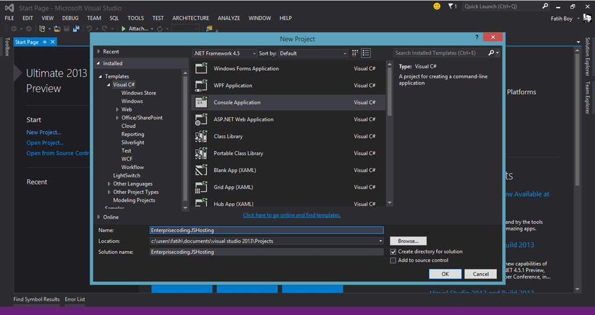Expand the Other Languages node
The width and height of the screenshot is (595, 315).
coord(109,184)
